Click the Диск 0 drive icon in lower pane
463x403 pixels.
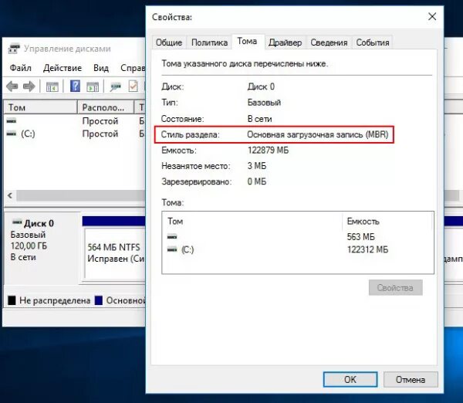pos(17,222)
